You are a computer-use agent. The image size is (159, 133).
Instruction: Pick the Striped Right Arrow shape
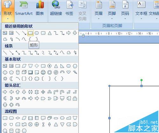tap(31, 98)
